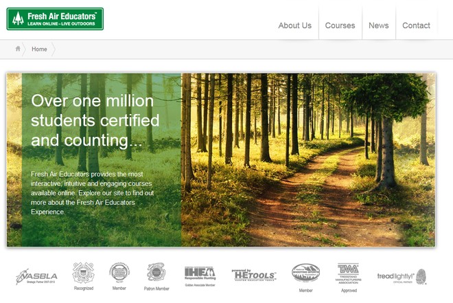The height and width of the screenshot is (303, 453).
Task: Click the Patron Member emblem
Action: [x=156, y=272]
